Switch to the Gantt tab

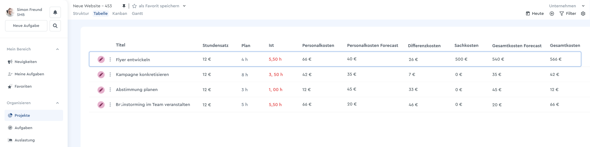point(137,13)
